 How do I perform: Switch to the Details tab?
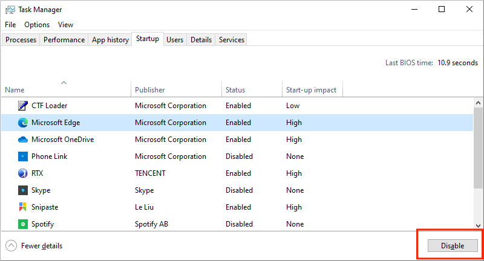(x=201, y=40)
